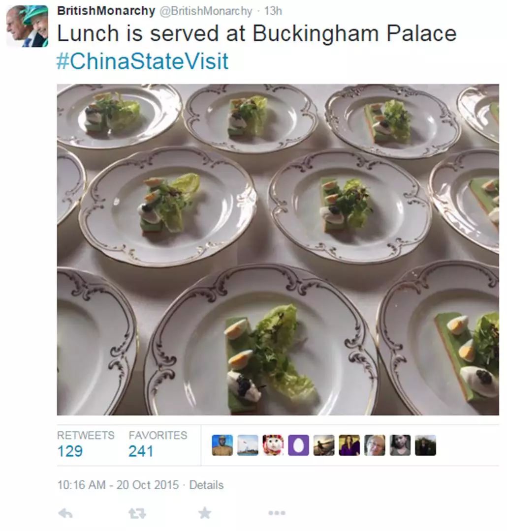The image size is (507, 531).
Task: Open the 13h timestamp link
Action: click(273, 11)
